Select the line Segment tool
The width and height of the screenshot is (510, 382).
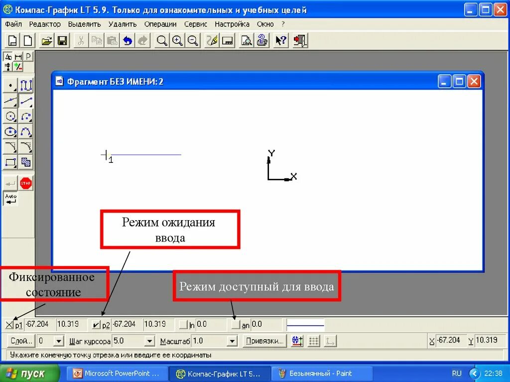click(26, 101)
